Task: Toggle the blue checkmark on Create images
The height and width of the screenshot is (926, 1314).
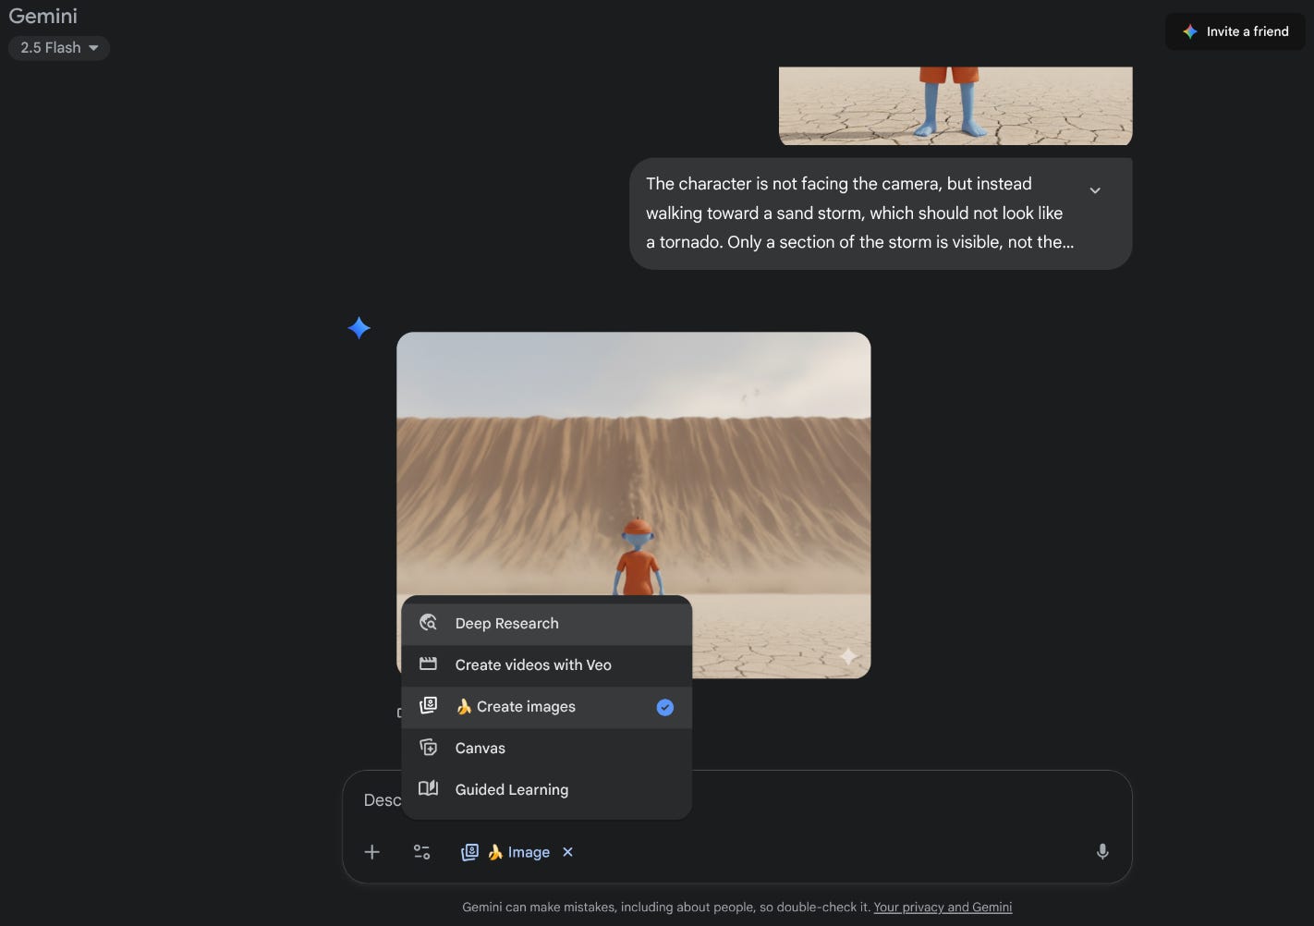Action: [x=665, y=707]
